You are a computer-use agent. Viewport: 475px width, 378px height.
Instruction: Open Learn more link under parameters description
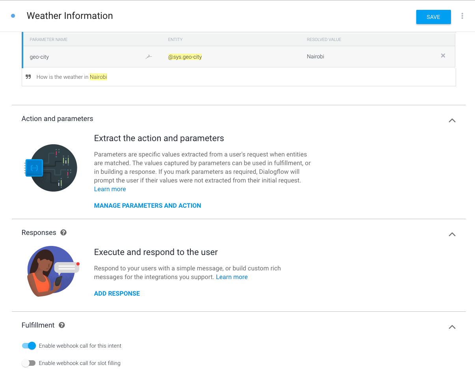pyautogui.click(x=110, y=189)
